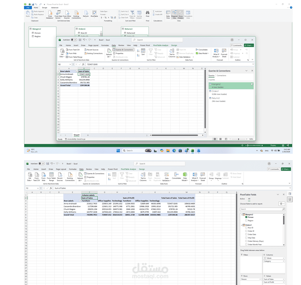Open the Category field dropdown in Columns area

pyautogui.click(x=283, y=261)
